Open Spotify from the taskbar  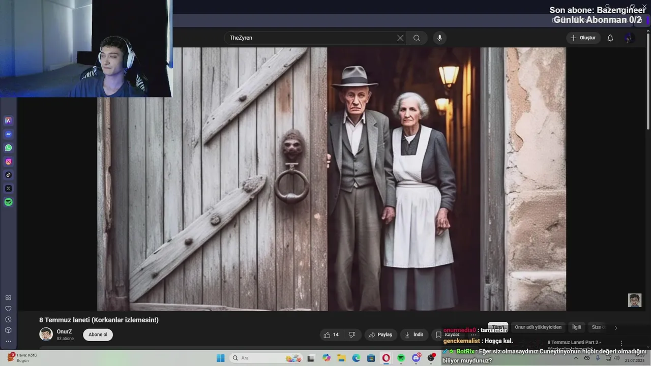click(x=401, y=358)
